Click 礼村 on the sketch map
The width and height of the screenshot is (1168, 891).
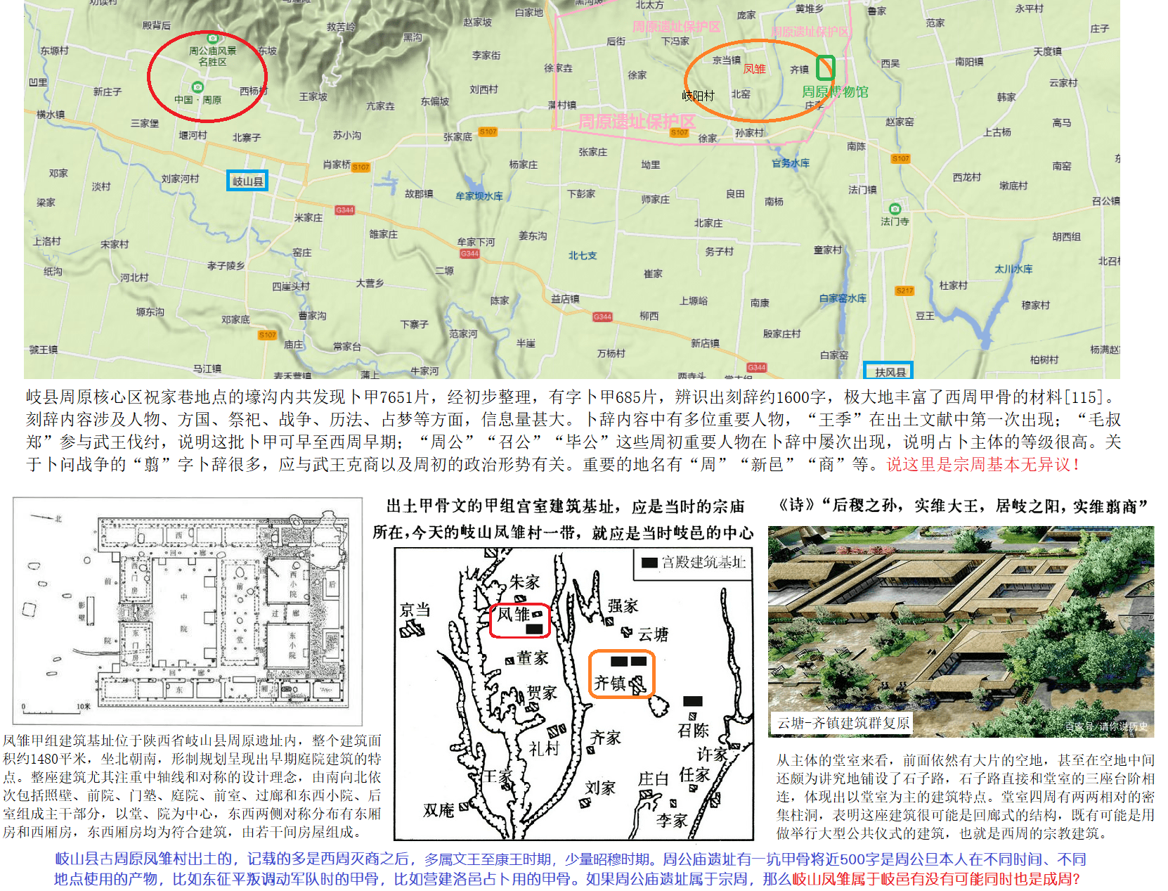coord(544,748)
